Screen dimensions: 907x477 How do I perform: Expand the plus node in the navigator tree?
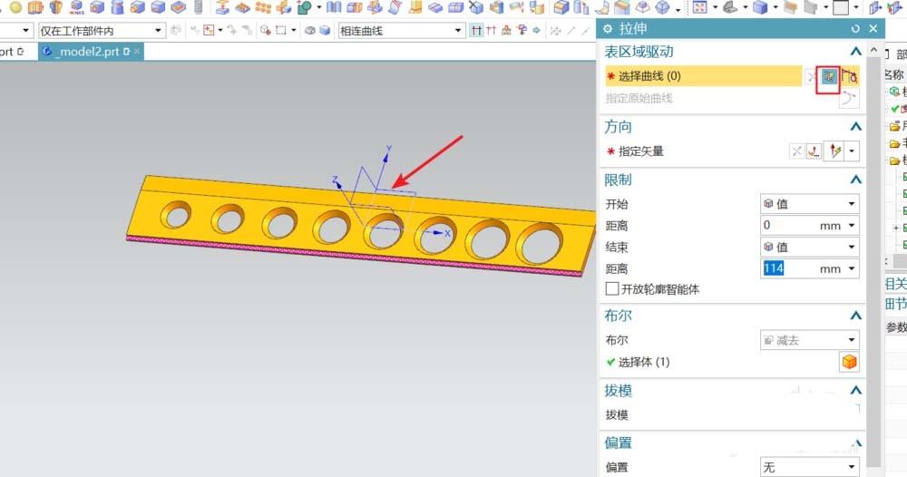click(x=895, y=228)
